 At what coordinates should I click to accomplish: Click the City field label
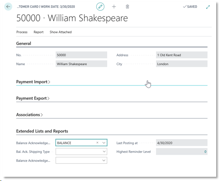pos(119,64)
